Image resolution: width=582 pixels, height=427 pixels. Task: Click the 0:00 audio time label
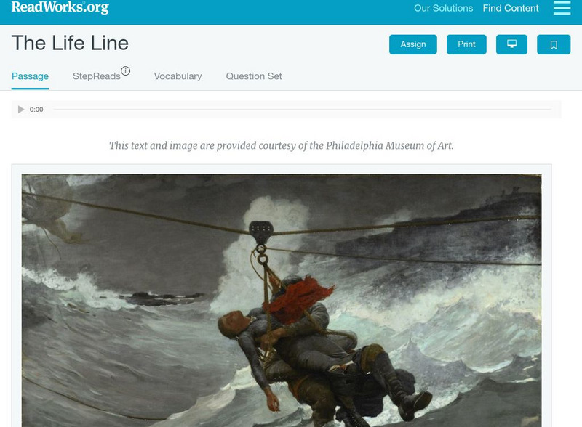pyautogui.click(x=36, y=110)
